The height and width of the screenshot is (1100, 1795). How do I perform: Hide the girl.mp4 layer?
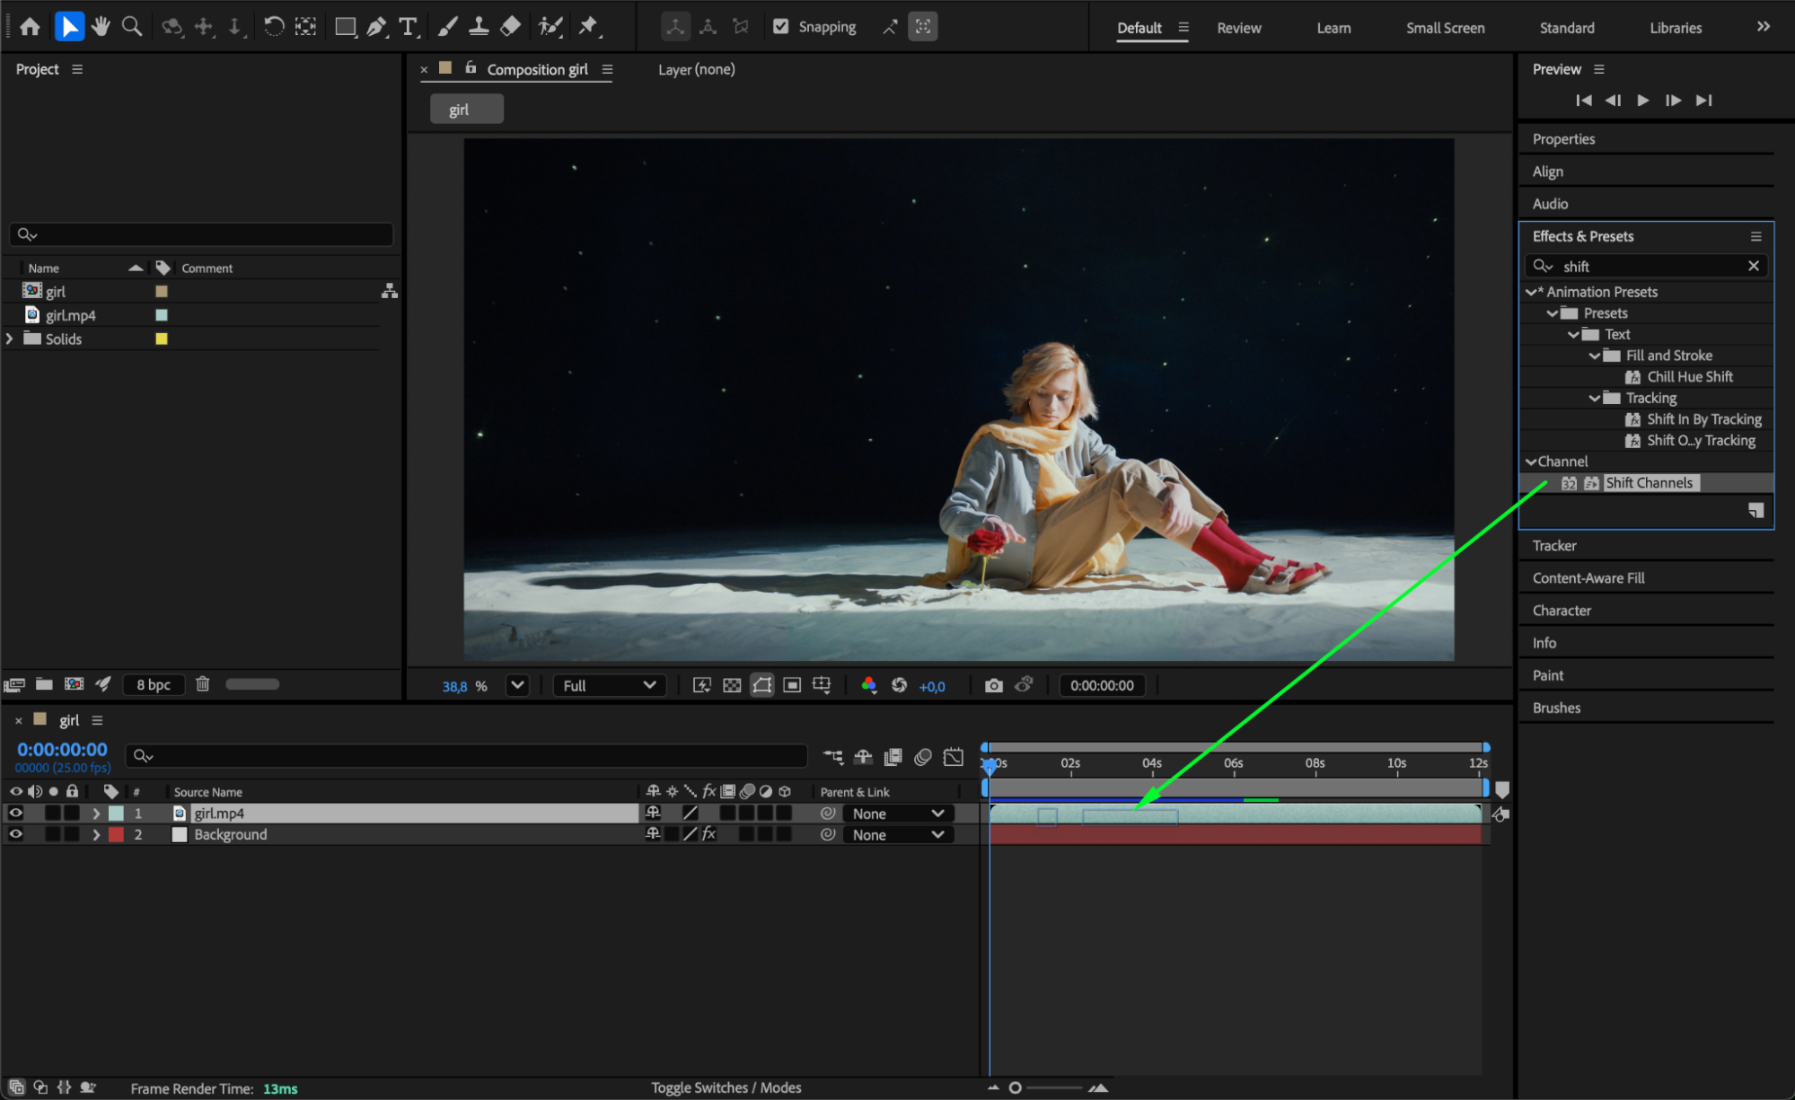(x=16, y=813)
